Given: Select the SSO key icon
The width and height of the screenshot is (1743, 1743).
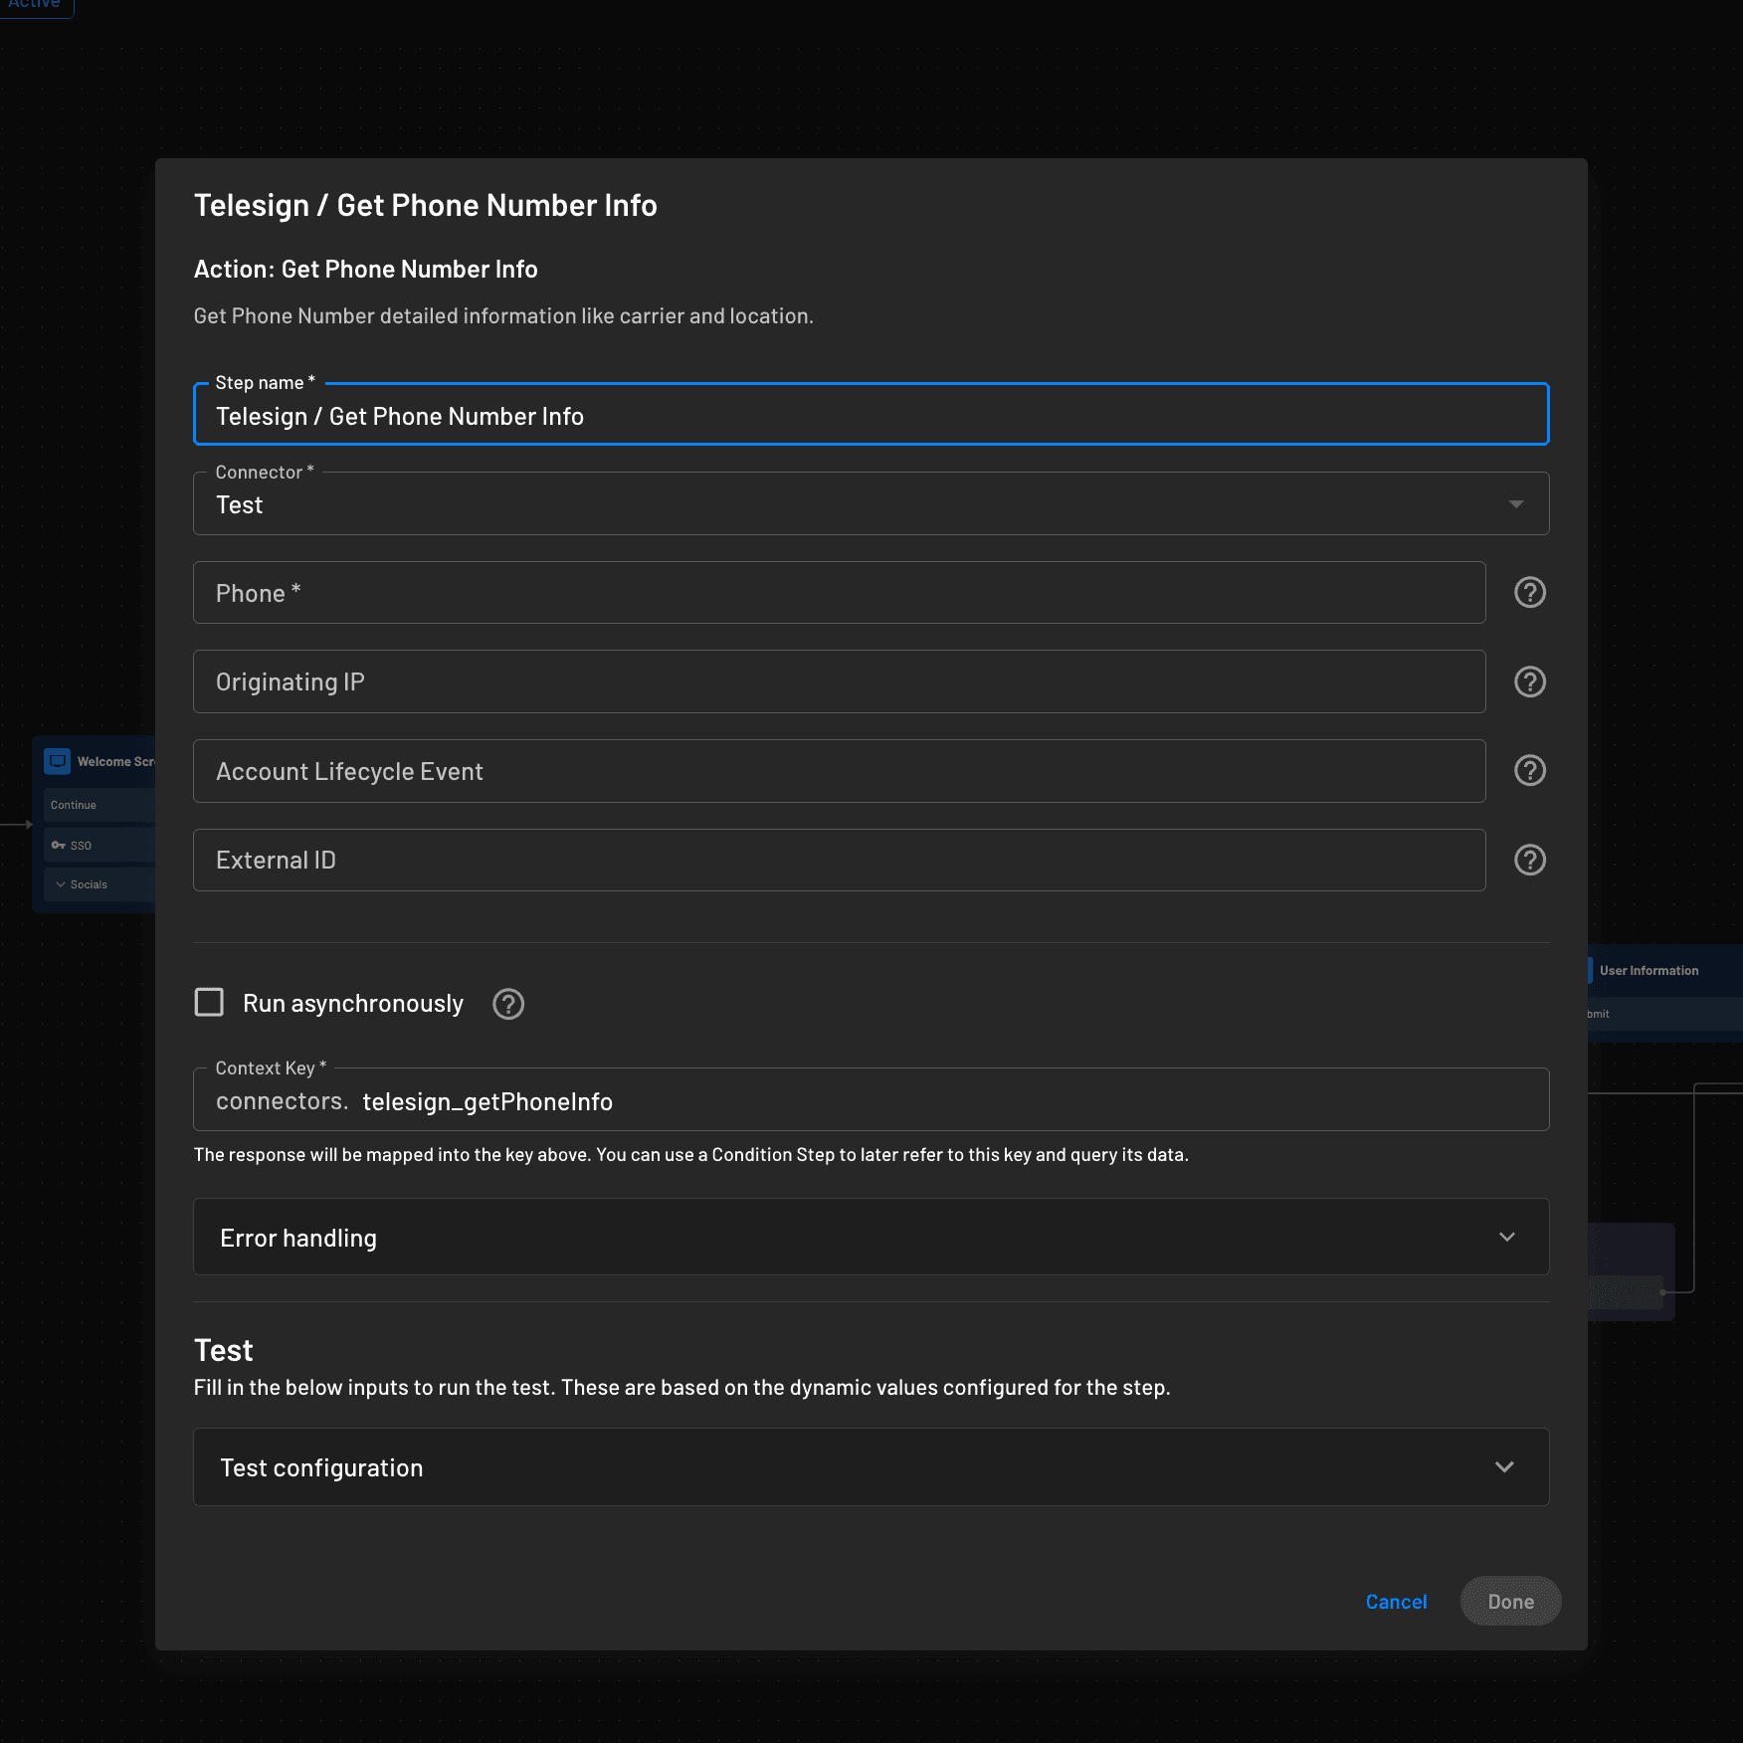Looking at the screenshot, I should click(60, 844).
